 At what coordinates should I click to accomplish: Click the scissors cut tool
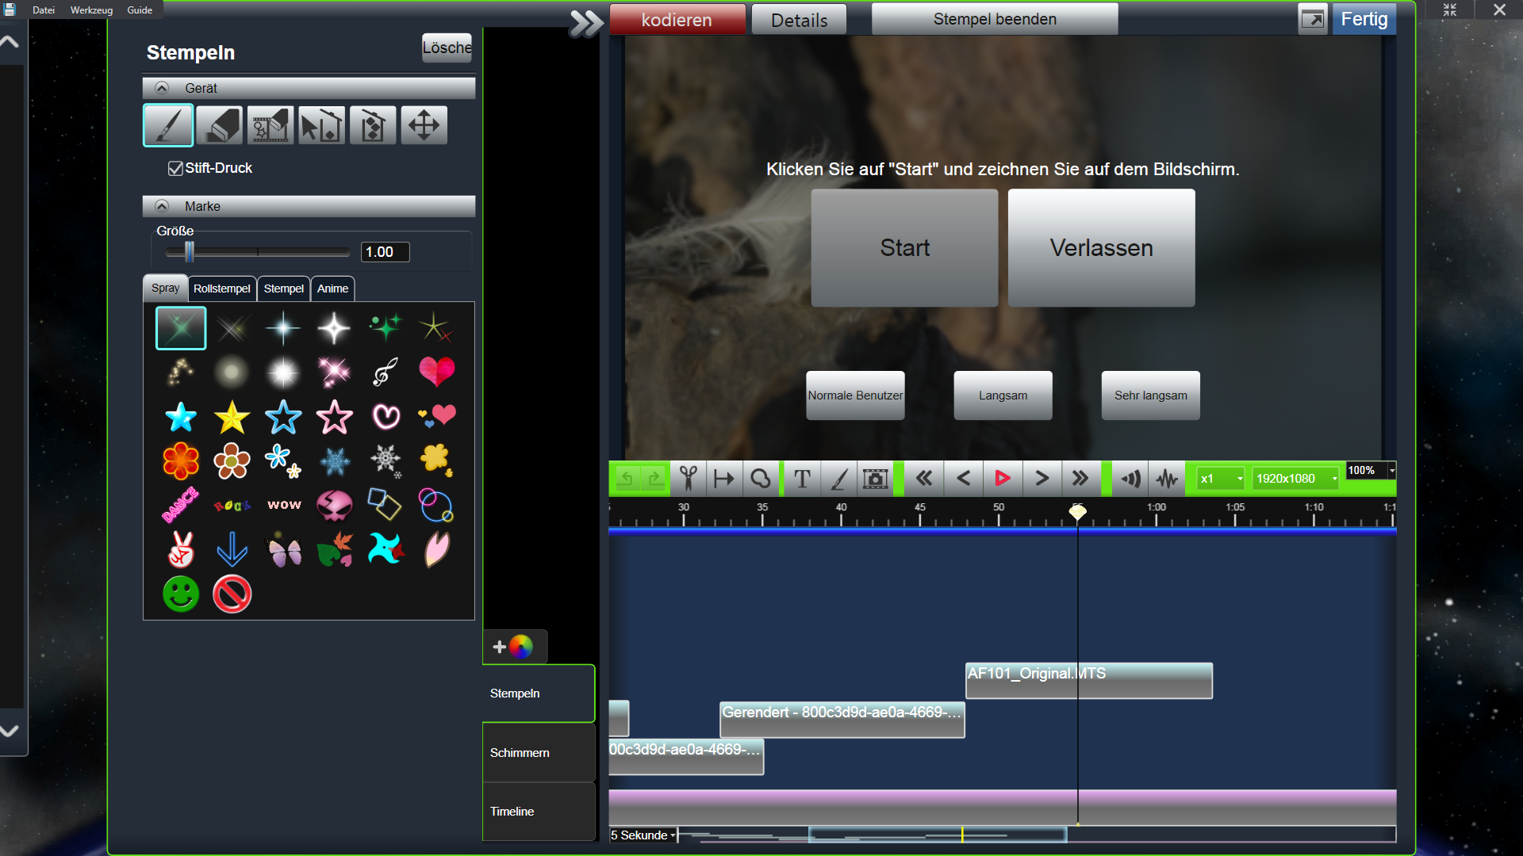click(x=688, y=479)
